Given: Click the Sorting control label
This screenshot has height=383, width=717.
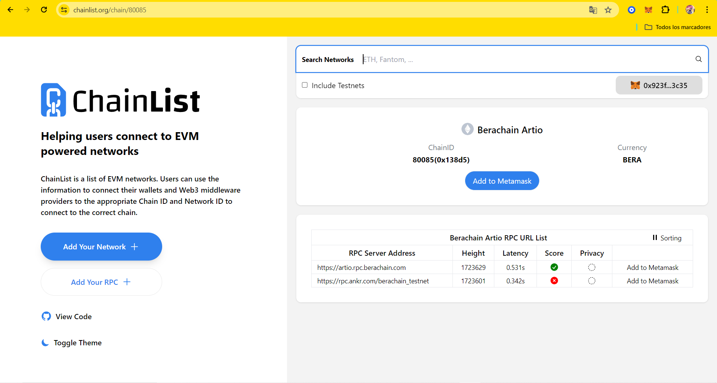Looking at the screenshot, I should pos(671,238).
